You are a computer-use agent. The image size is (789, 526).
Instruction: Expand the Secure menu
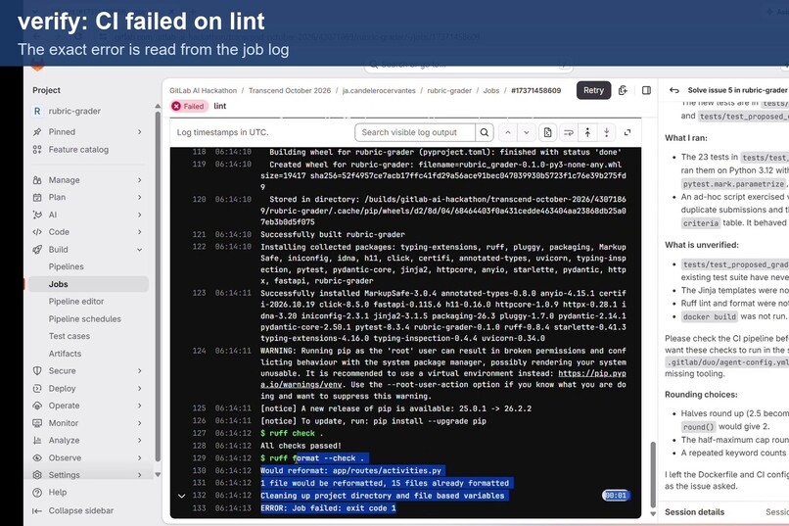click(88, 371)
